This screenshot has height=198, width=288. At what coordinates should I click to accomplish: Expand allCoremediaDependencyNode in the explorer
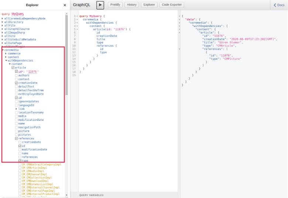pos(2,18)
